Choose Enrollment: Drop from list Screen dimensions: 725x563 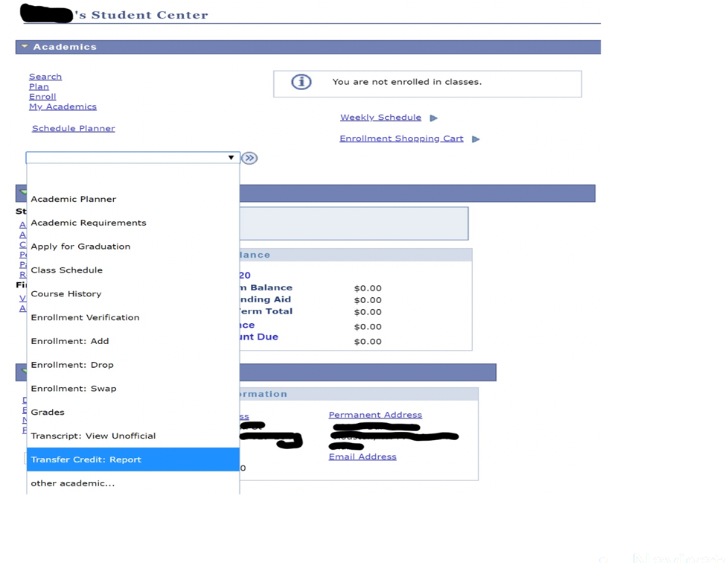pos(72,365)
